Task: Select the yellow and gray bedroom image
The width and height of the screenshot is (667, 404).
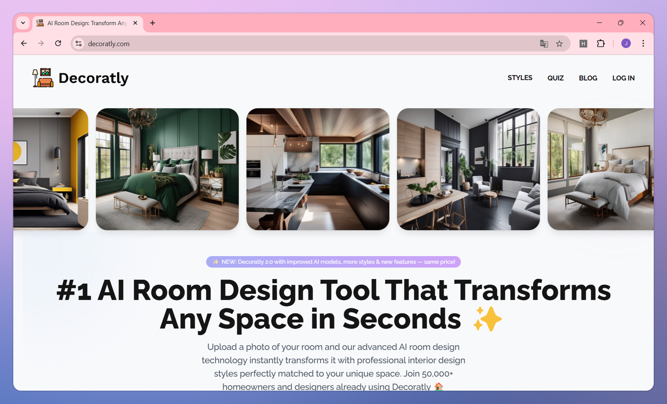Action: 51,169
